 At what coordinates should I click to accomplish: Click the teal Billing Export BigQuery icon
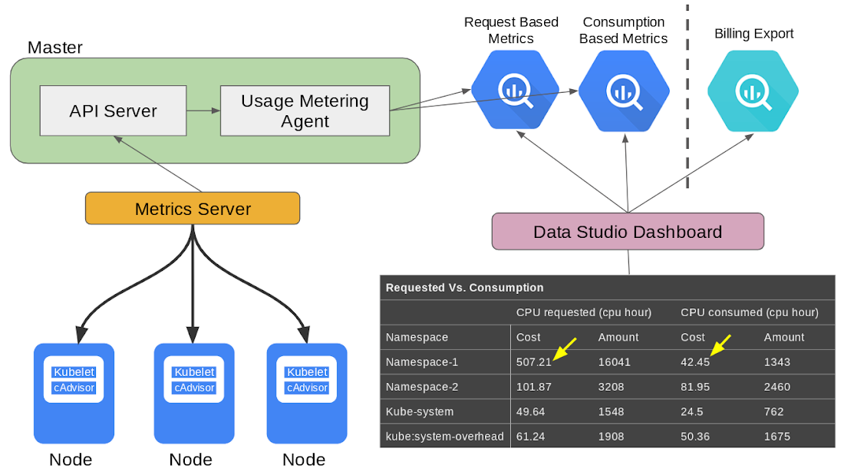753,91
